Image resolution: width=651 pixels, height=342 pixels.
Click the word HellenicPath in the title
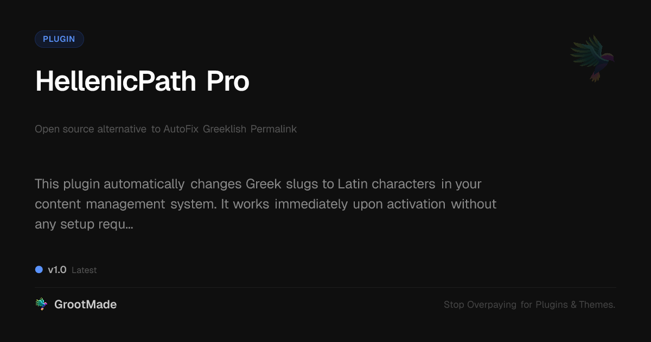(x=116, y=81)
